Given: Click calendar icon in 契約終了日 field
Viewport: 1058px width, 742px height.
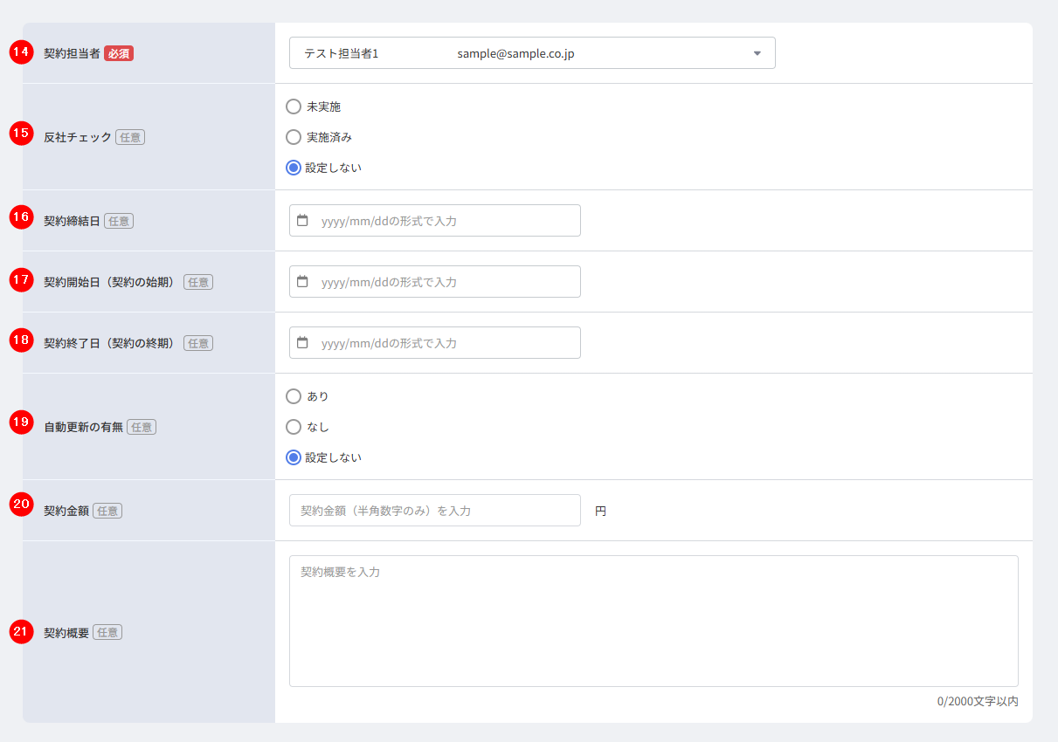Looking at the screenshot, I should coord(302,343).
